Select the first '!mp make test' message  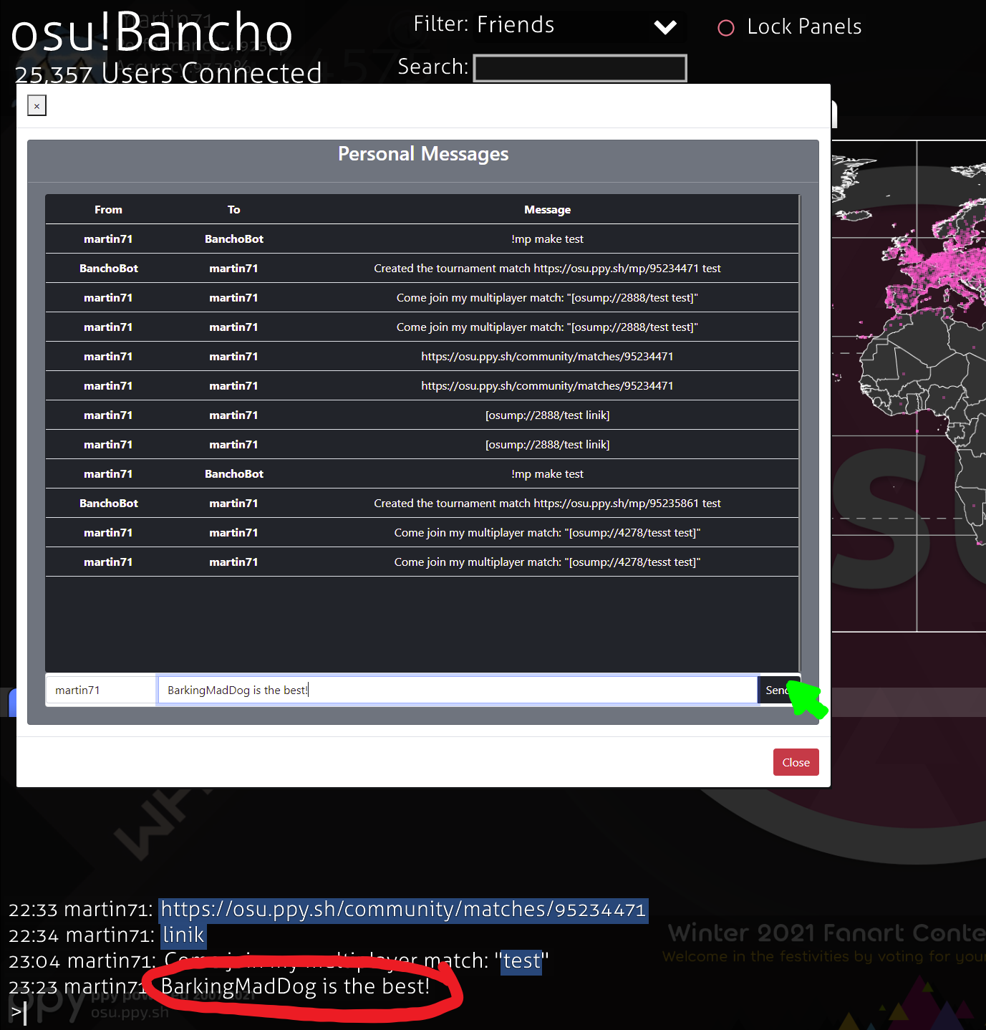tap(547, 239)
